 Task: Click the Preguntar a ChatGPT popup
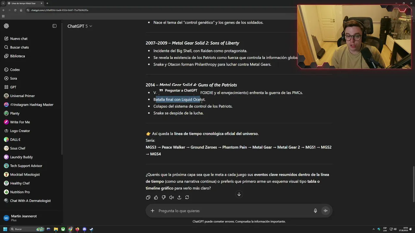(178, 91)
